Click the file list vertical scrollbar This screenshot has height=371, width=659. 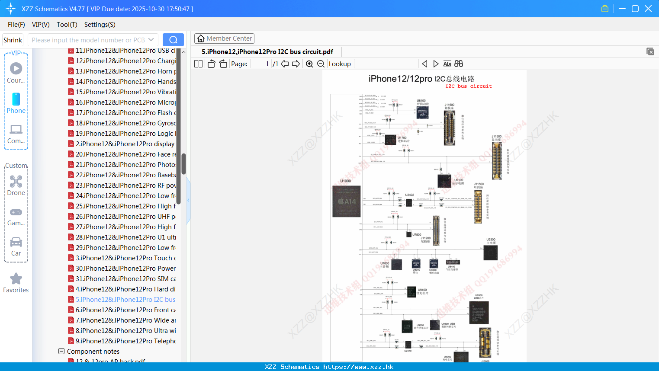tap(183, 164)
